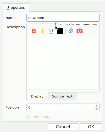Viewport: 106px width, 132px height.
Task: Confirm channel with OK button
Action: [91, 127]
